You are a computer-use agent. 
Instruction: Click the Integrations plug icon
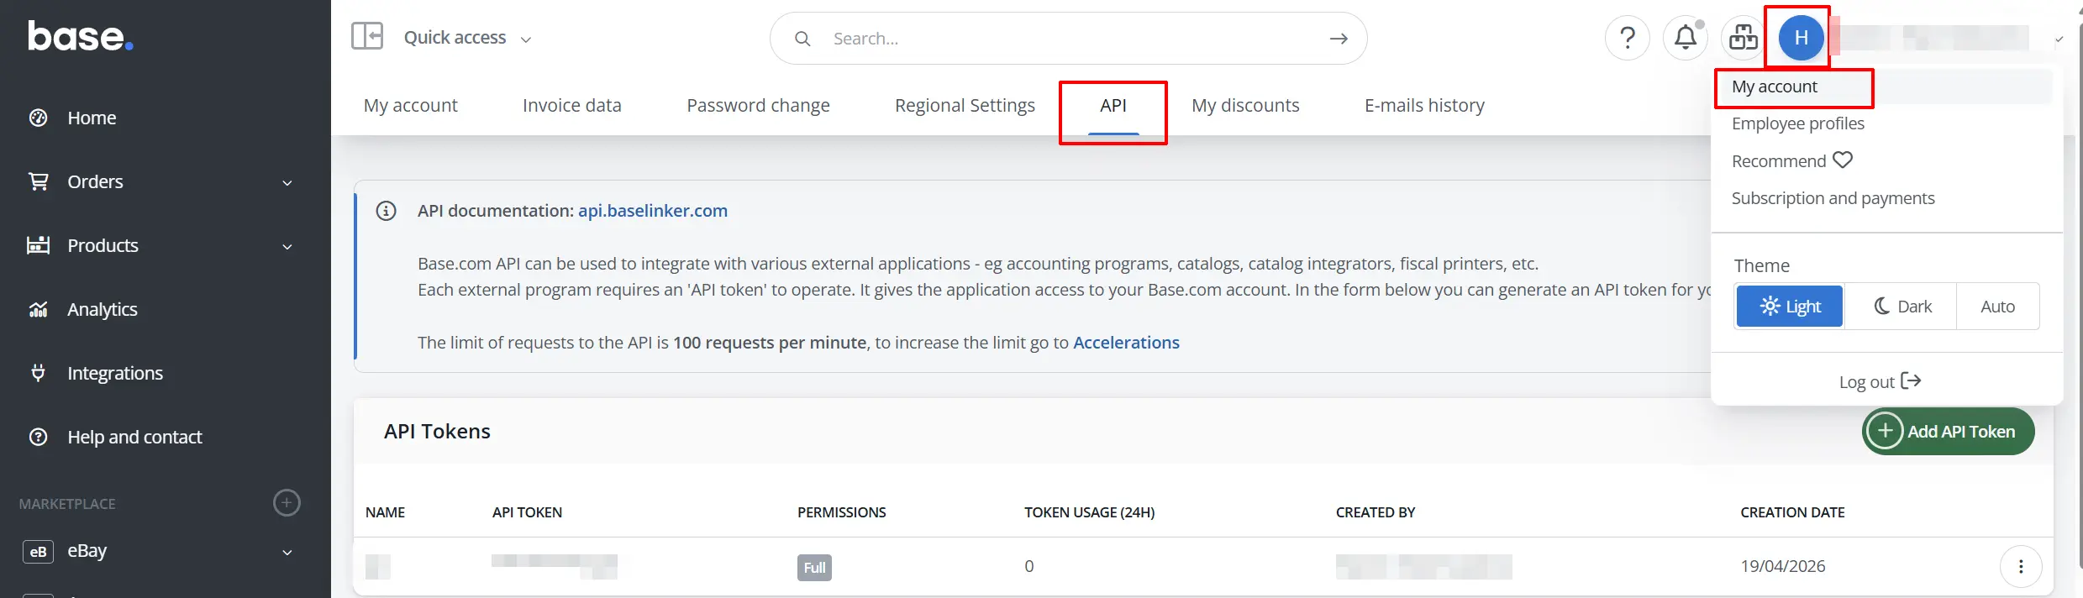pos(38,373)
